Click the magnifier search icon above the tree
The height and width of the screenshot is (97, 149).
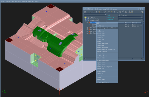(x=105, y=14)
